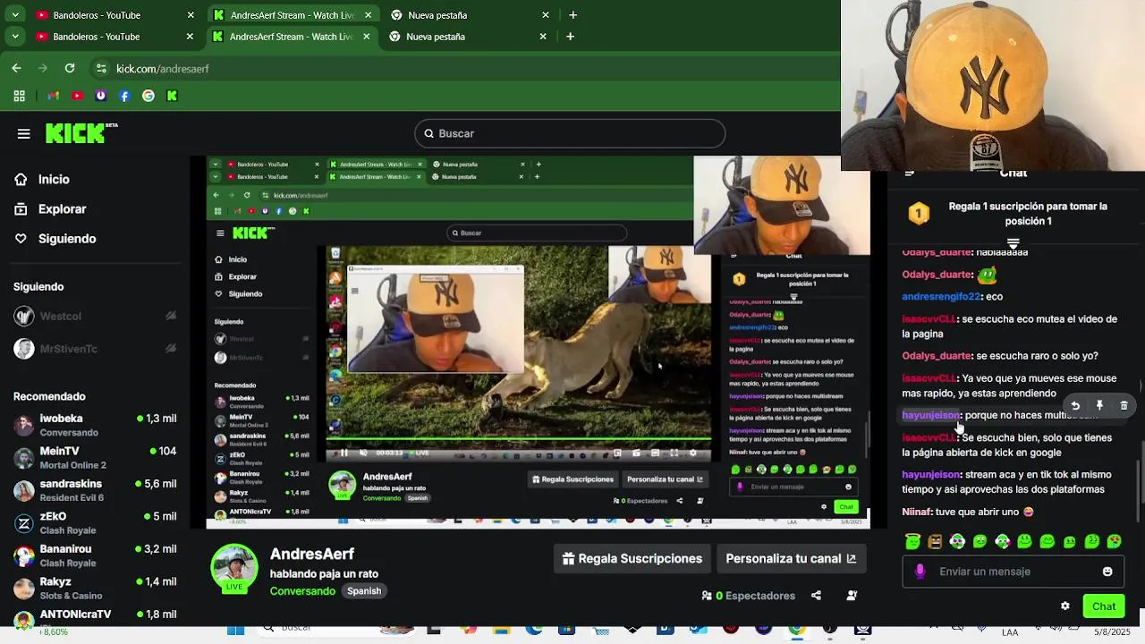Open the Google bookmark icon
Image resolution: width=1145 pixels, height=644 pixels.
(x=148, y=96)
